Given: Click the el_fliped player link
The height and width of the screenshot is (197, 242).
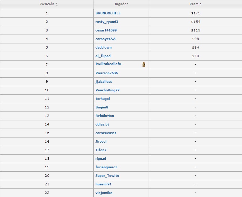Looking at the screenshot, I should pos(103,56).
